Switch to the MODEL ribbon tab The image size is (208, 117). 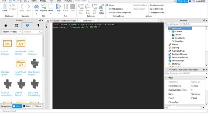[43, 1]
